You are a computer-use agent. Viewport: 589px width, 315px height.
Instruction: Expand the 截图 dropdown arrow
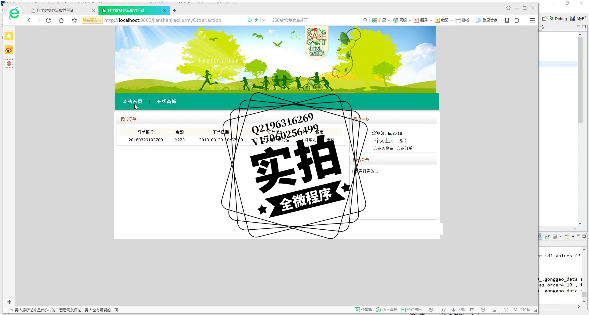452,21
